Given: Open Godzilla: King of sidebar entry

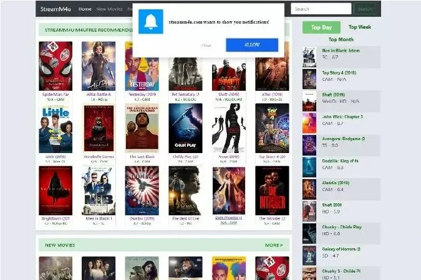Looking at the screenshot, I should (341, 167).
